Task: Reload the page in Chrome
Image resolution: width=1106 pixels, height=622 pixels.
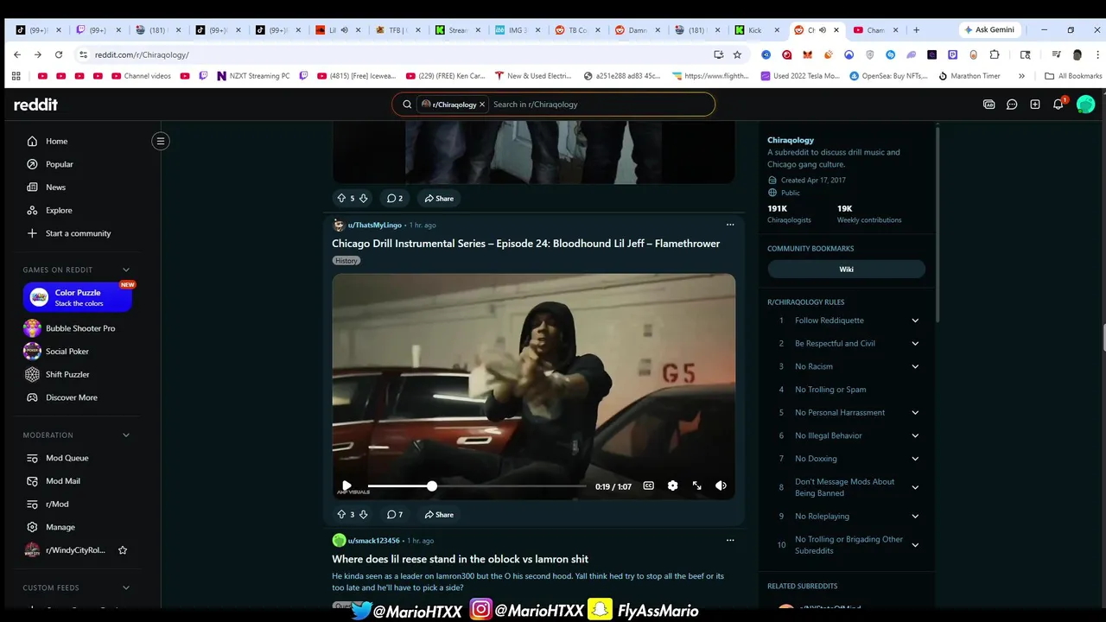Action: (x=59, y=54)
